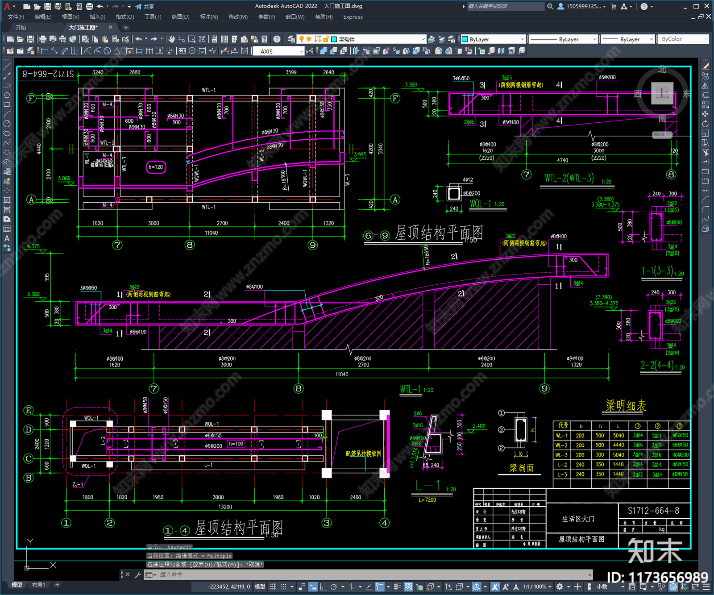This screenshot has width=714, height=595.
Task: Open the 文件(F) menu
Action: coord(16,17)
